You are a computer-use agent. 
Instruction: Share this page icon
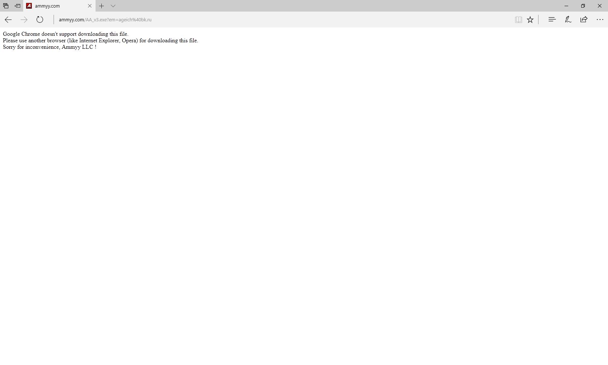(x=584, y=20)
